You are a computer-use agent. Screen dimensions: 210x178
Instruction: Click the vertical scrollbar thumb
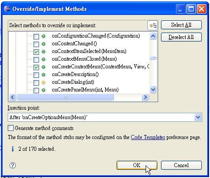pos(153,58)
